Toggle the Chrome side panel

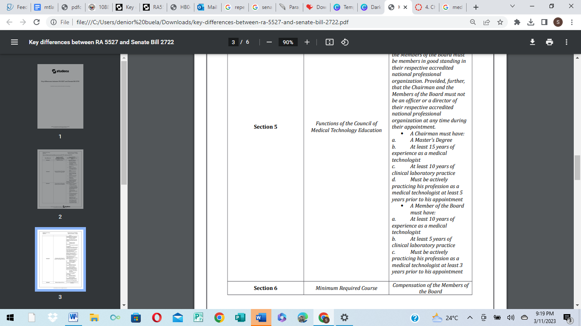(x=544, y=22)
